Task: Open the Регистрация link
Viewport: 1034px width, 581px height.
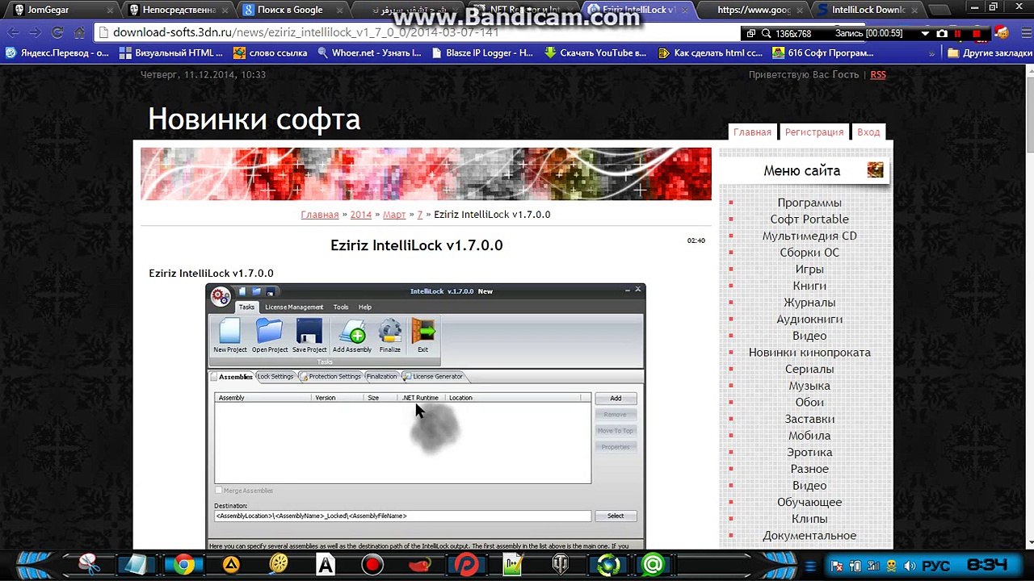Action: (x=814, y=132)
